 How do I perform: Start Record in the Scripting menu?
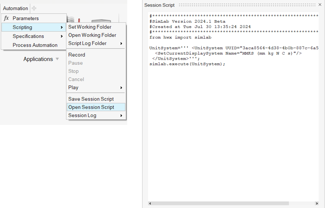point(77,55)
